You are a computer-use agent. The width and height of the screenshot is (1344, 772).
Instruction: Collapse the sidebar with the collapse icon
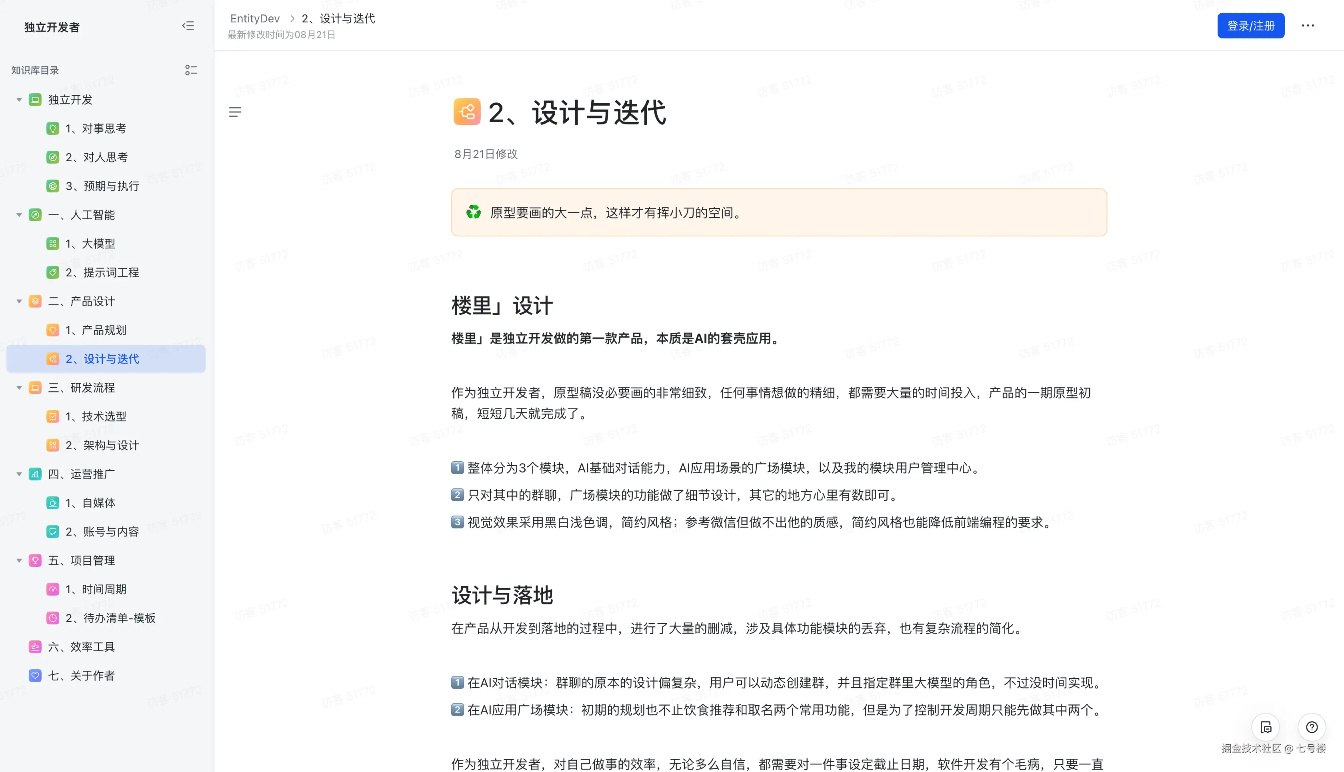pyautogui.click(x=188, y=26)
